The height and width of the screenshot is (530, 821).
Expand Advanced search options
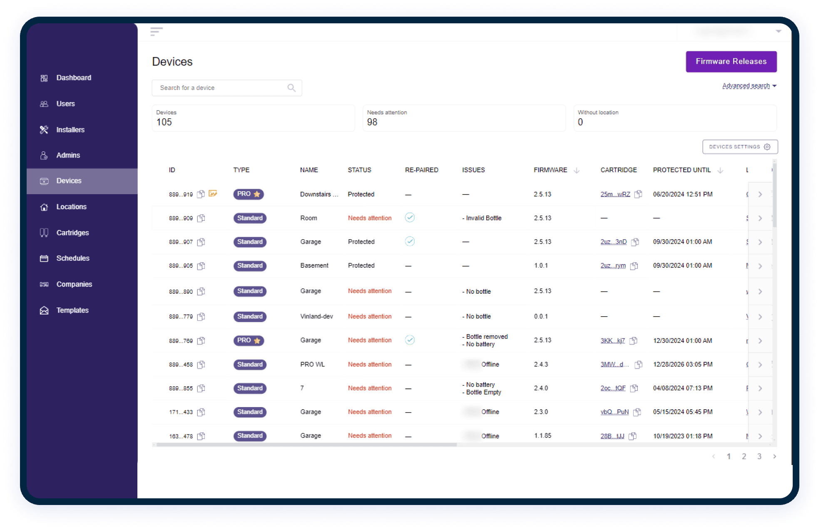click(749, 86)
